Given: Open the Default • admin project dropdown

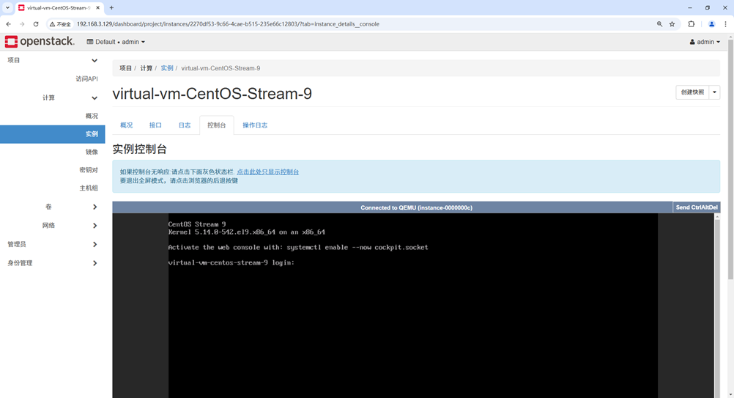Looking at the screenshot, I should [116, 42].
